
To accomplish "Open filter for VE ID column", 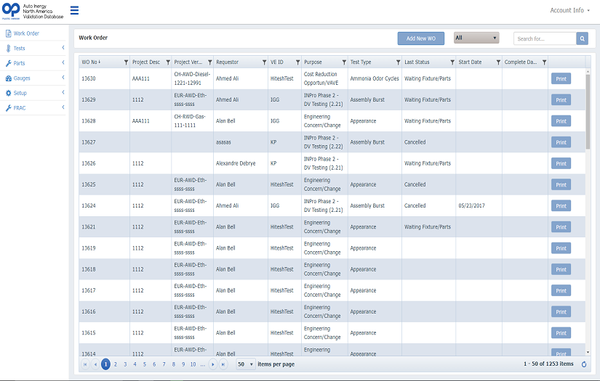I will [x=297, y=62].
